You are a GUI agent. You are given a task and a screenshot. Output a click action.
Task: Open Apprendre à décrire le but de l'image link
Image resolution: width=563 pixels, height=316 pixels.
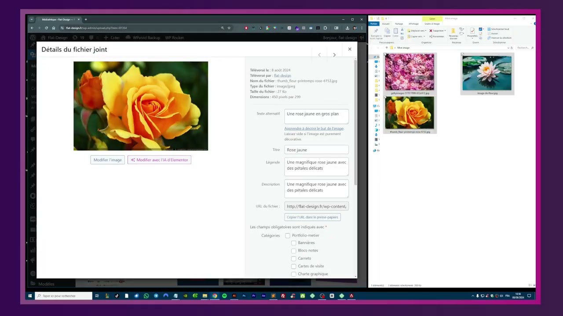(314, 129)
